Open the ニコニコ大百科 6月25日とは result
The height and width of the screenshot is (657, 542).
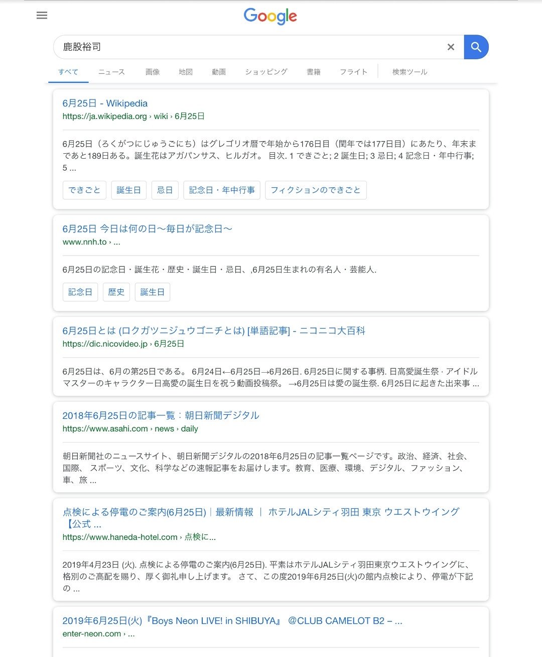[x=214, y=331]
